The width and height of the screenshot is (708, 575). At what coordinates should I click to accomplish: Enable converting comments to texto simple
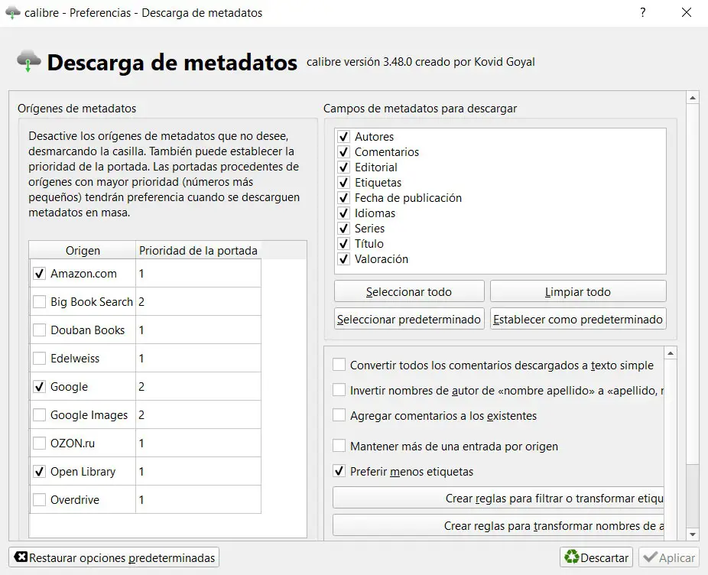[339, 365]
